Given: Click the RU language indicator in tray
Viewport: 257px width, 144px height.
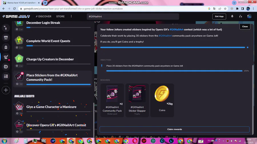Looking at the screenshot, I should [x=209, y=141].
